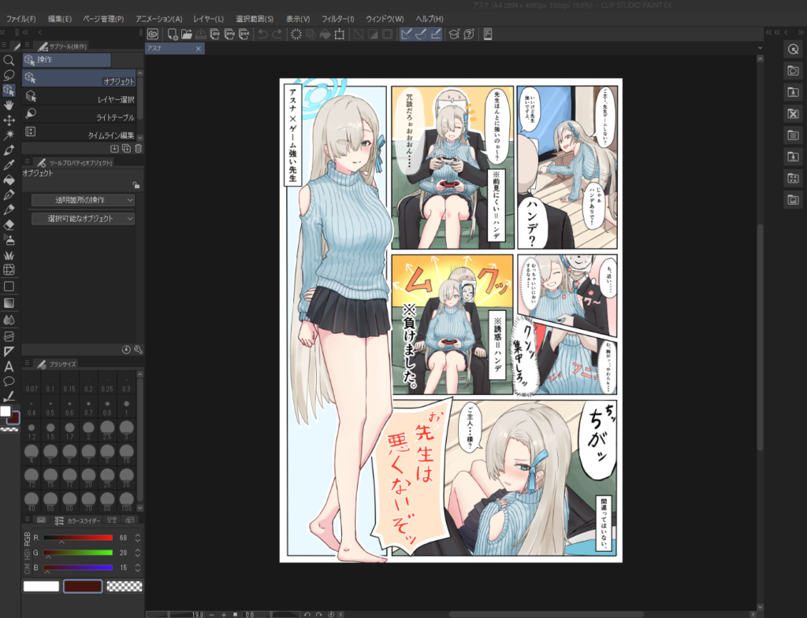This screenshot has width=807, height=618.
Task: Select white main color swatch below sliders
Action: pyautogui.click(x=41, y=587)
